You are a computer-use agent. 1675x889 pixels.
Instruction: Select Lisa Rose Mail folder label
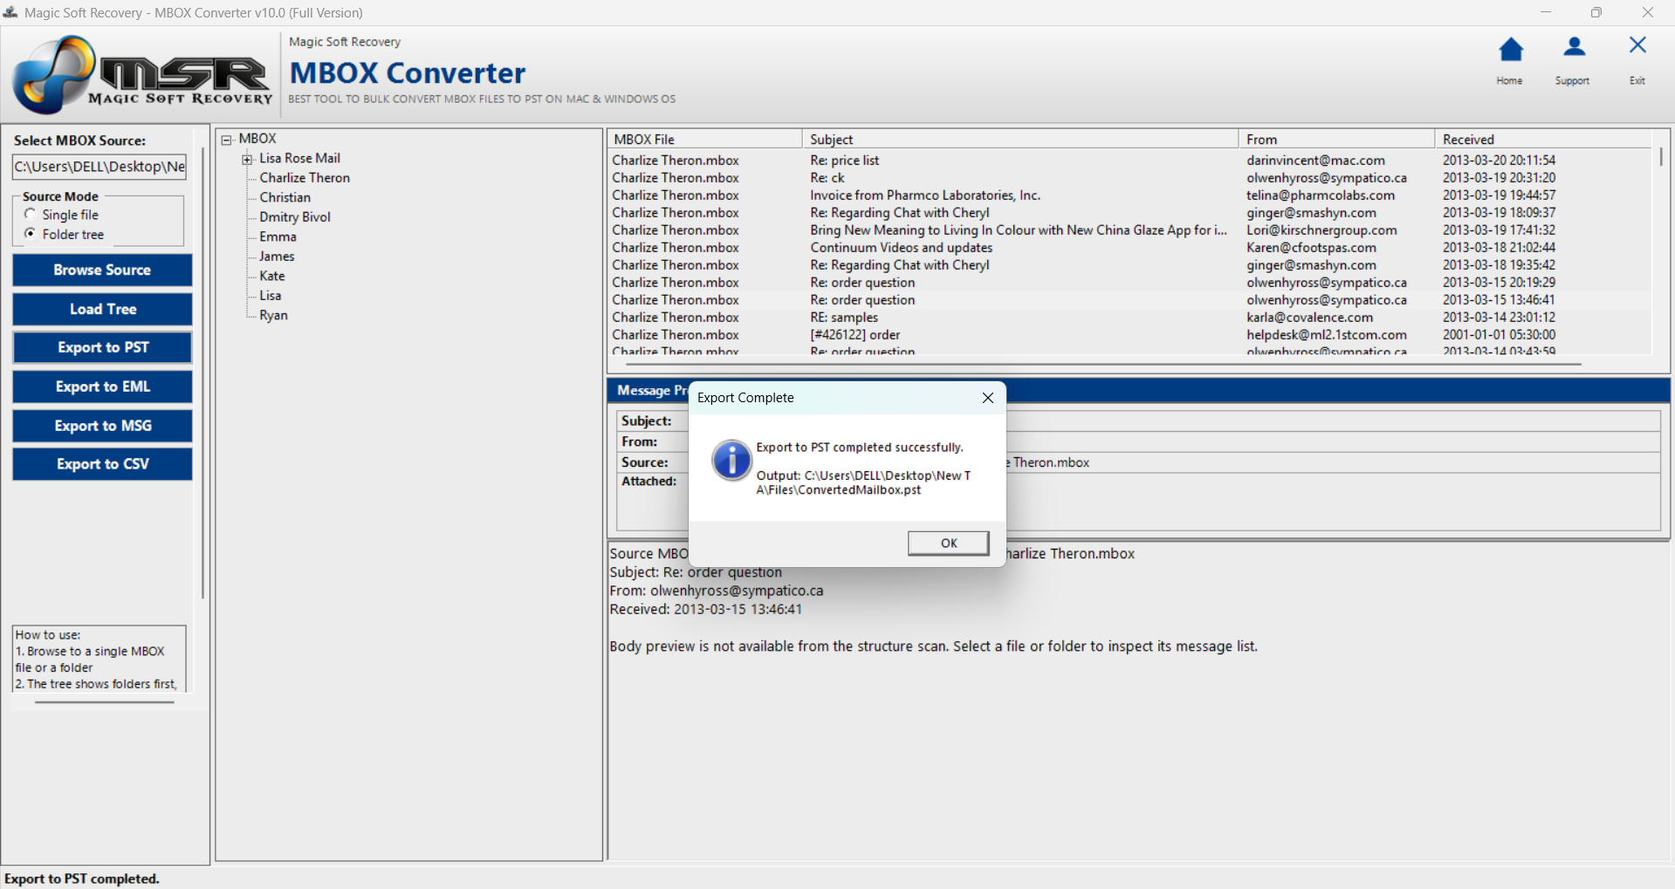299,158
